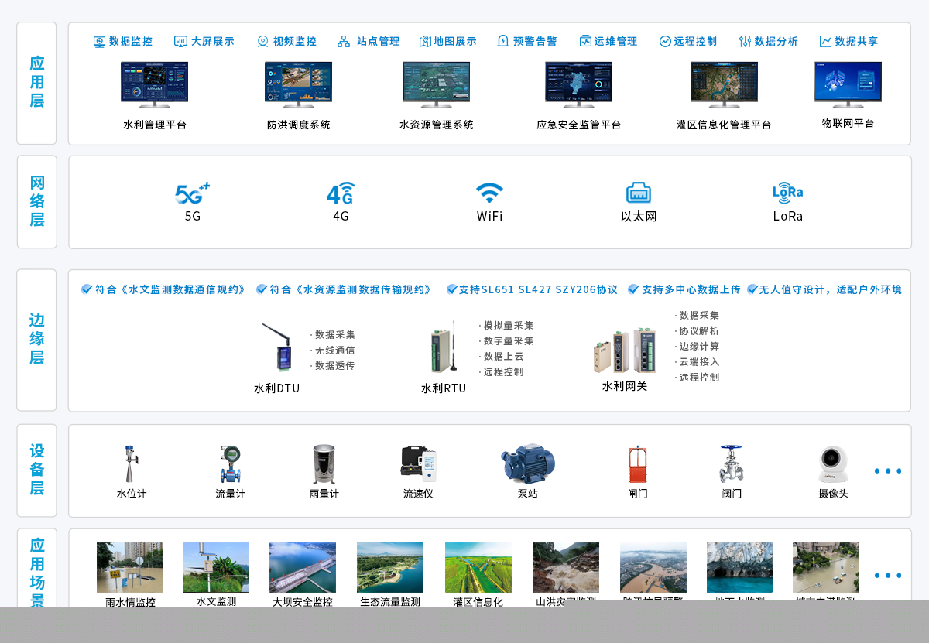This screenshot has width=929, height=643.
Task: Expand more scenarios via ellipsis in 应用场景
Action: [887, 576]
